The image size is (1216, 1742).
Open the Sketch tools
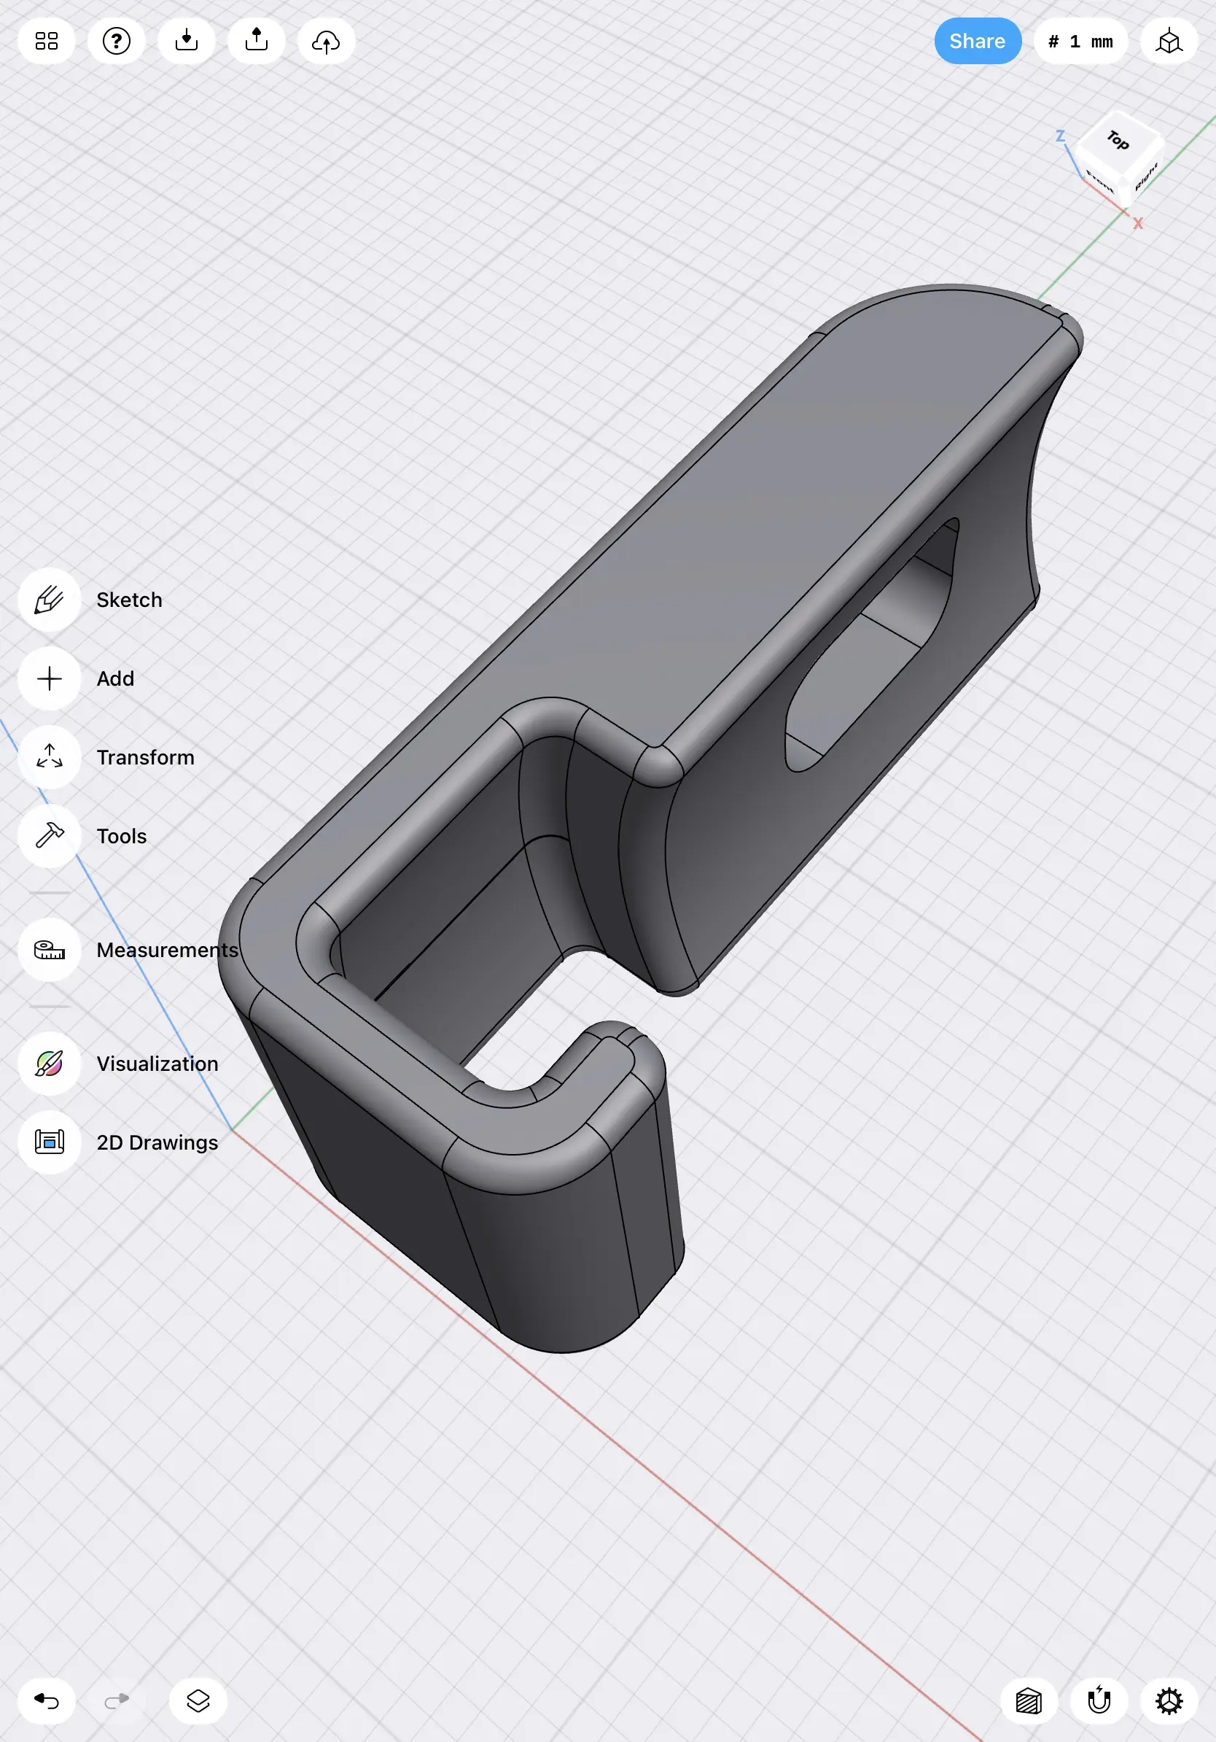point(49,600)
